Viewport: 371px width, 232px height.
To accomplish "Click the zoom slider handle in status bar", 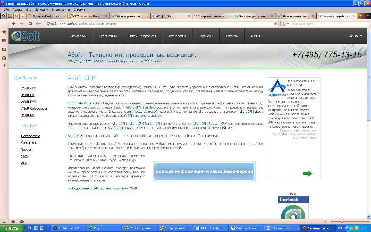I will (342, 221).
